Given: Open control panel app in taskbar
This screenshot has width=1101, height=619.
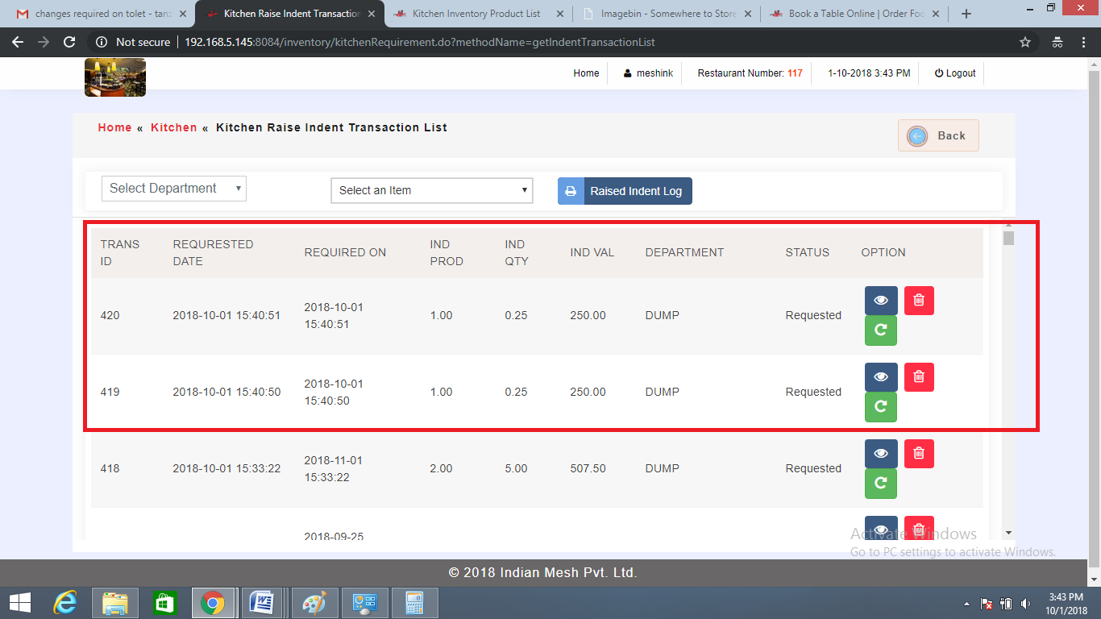Looking at the screenshot, I should (365, 603).
